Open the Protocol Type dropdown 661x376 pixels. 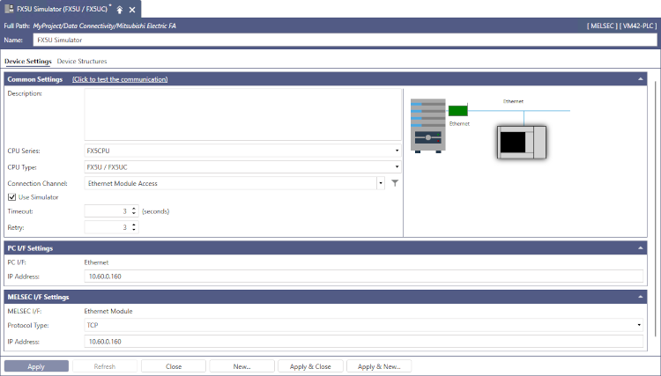[x=639, y=325]
